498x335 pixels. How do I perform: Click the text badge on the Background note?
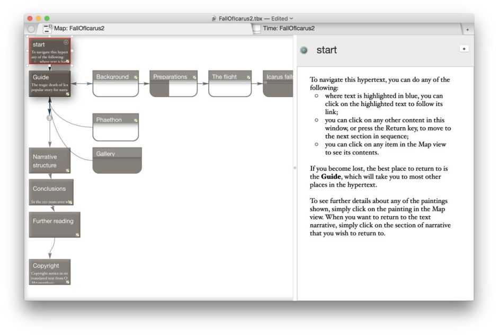[x=136, y=77]
